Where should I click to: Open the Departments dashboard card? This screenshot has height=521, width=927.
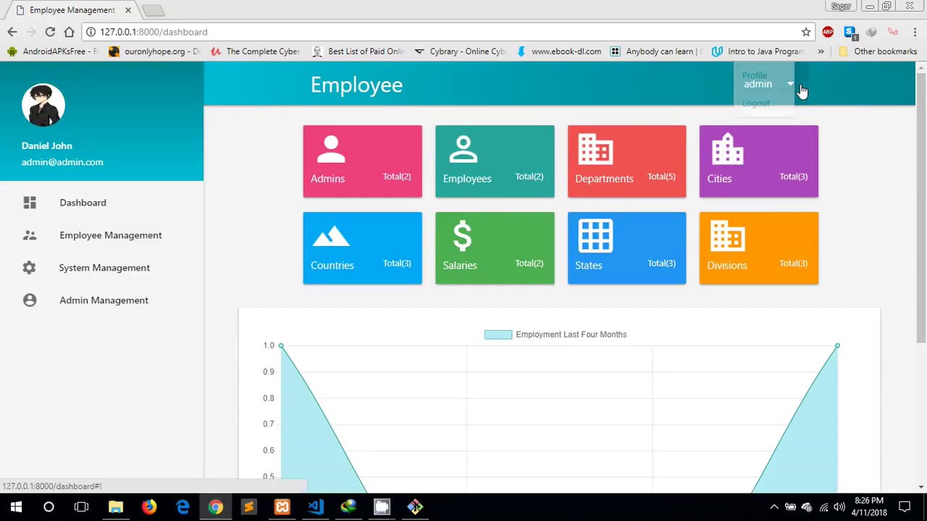point(627,161)
